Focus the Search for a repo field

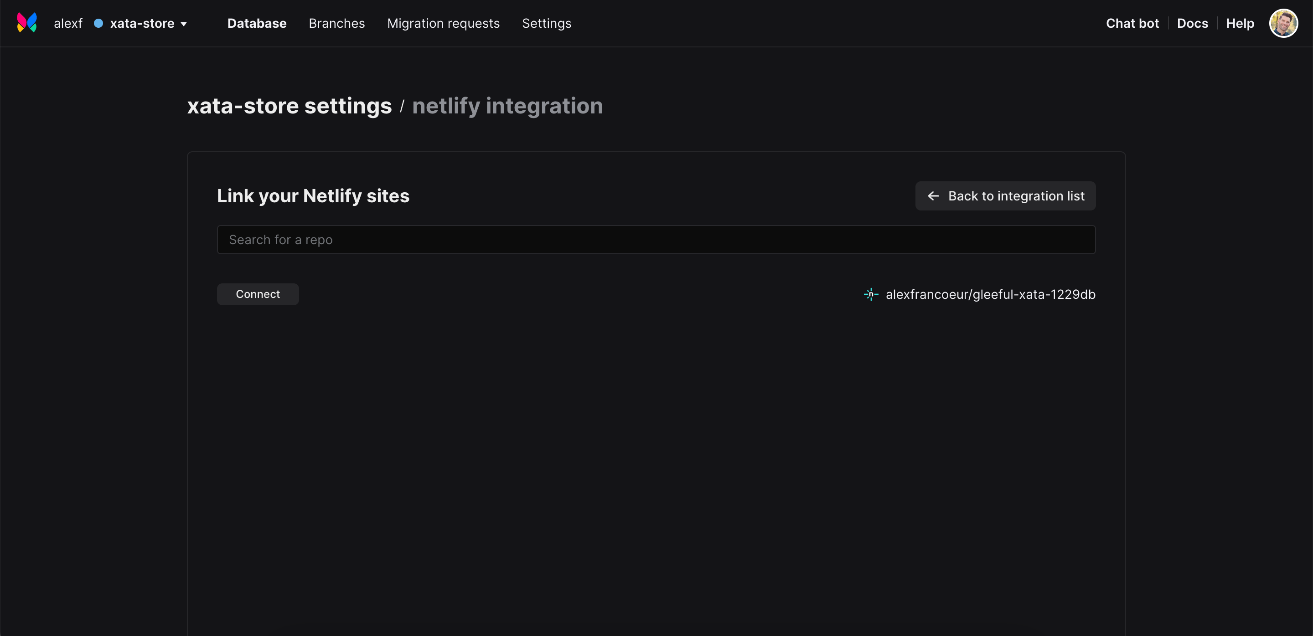(656, 240)
